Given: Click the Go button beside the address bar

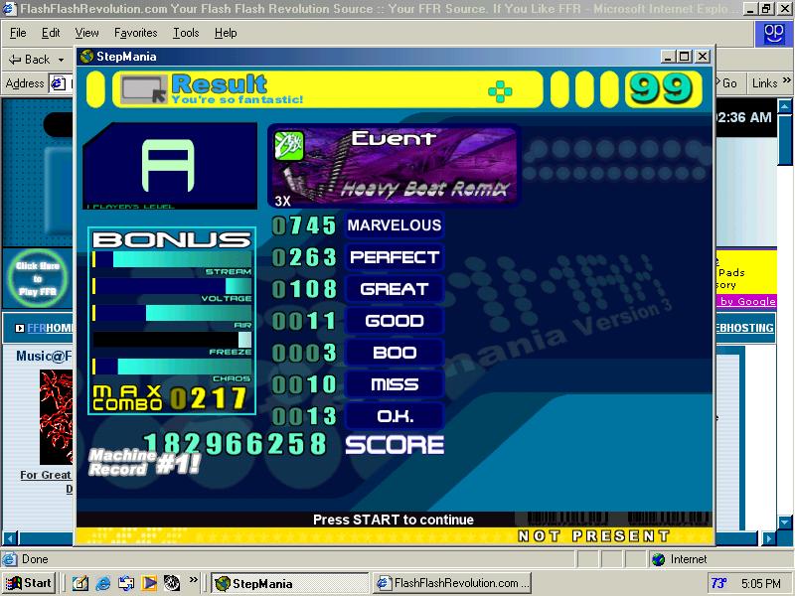Looking at the screenshot, I should pos(727,83).
